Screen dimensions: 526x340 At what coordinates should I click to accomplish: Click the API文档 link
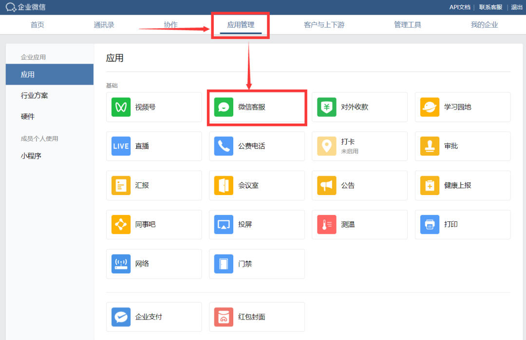coord(459,7)
